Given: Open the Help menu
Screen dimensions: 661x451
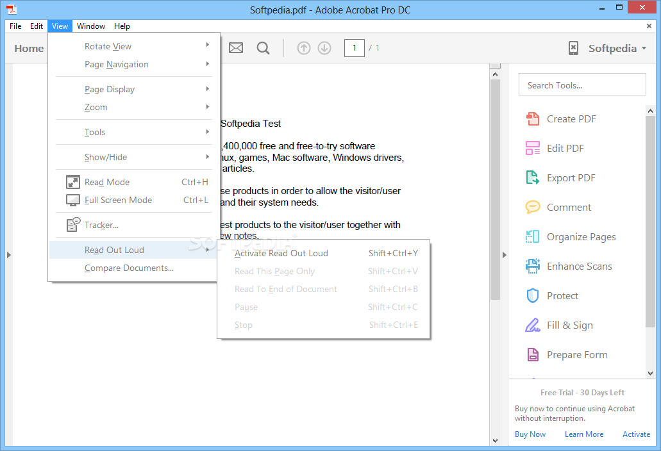Looking at the screenshot, I should [x=122, y=26].
